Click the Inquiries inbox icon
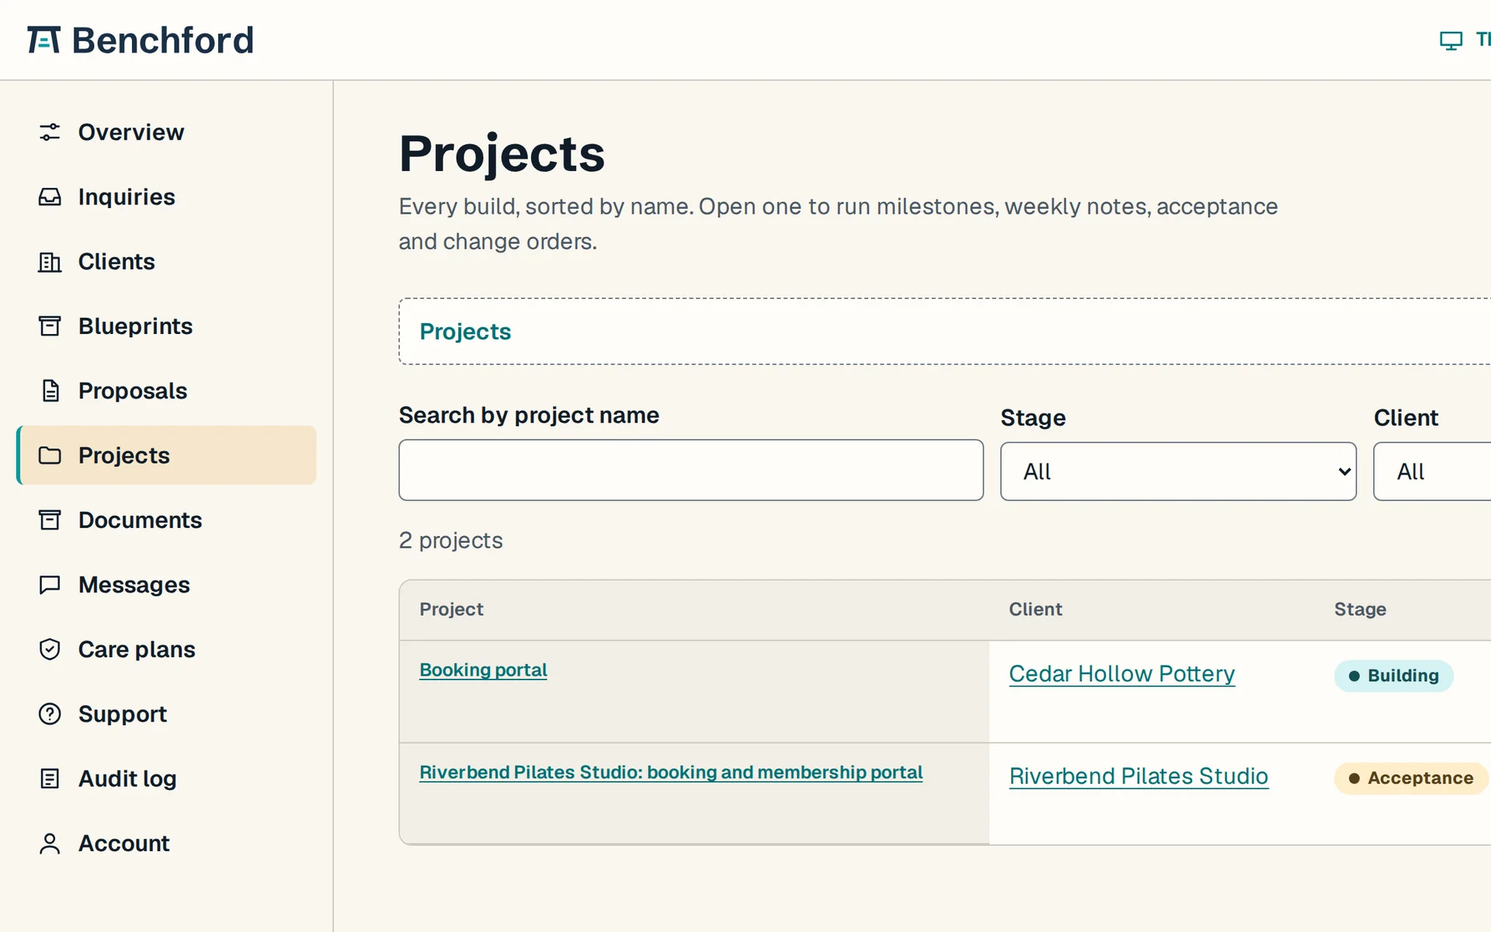This screenshot has height=932, width=1491. click(50, 196)
